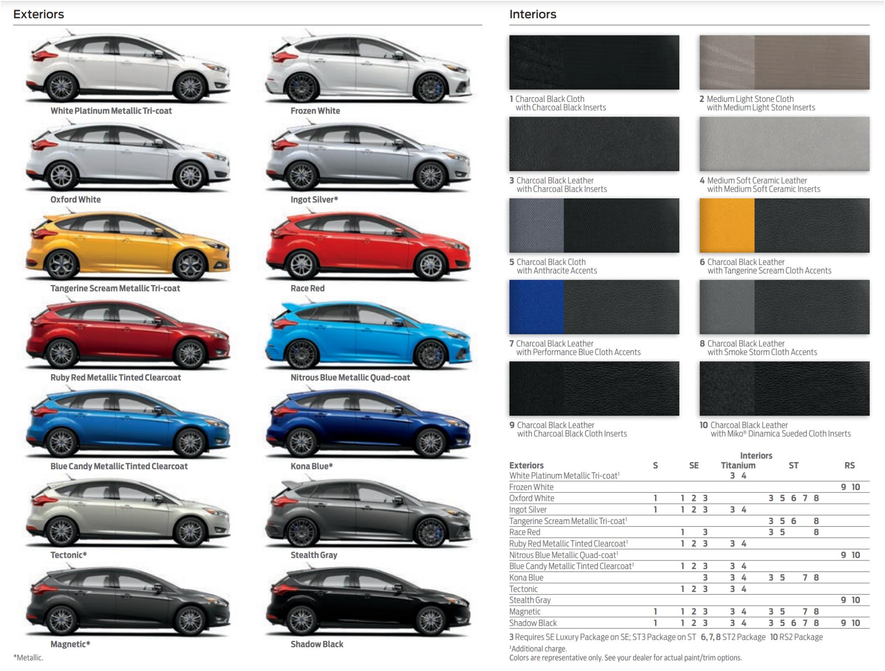Pick interior swatch 6 Tangerine Scream Cloth Accents
This screenshot has height=671, width=885.
pyautogui.click(x=784, y=226)
